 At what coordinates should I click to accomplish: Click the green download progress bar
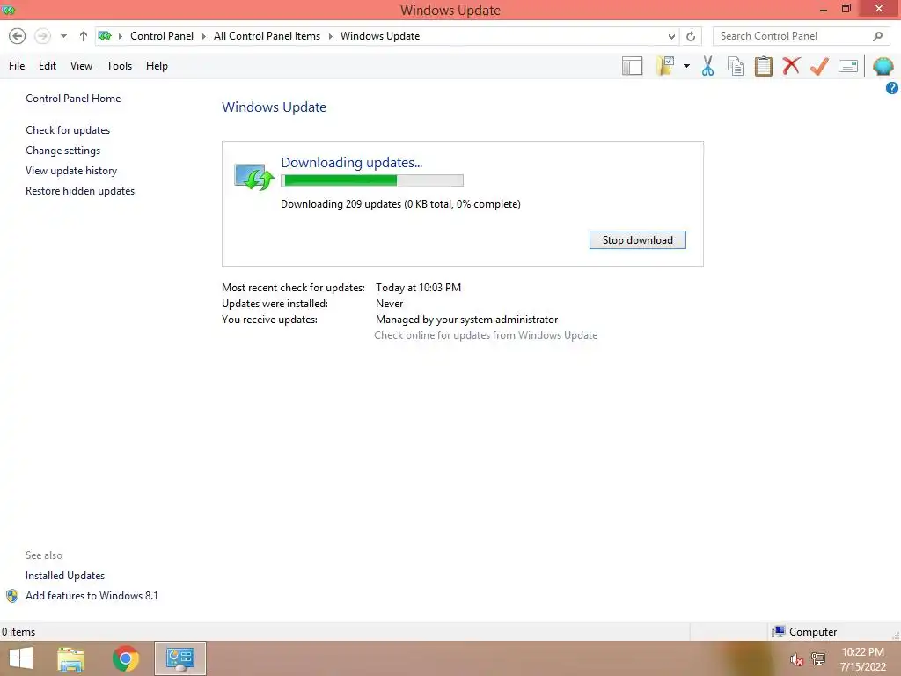pos(372,180)
